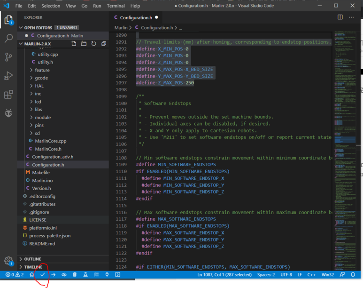Click New Folder icon in explorer header

[x=84, y=44]
